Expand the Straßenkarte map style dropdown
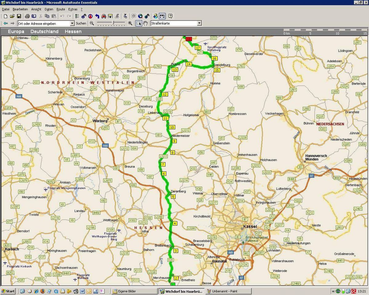369x295 pixels. (x=199, y=23)
